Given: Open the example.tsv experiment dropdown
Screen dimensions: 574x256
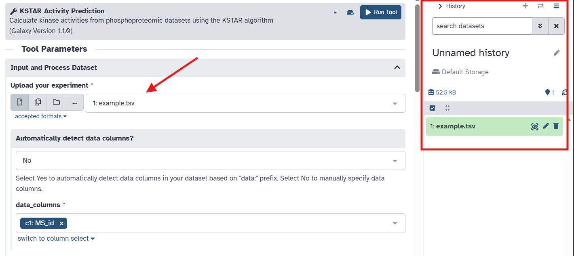Looking at the screenshot, I should (x=245, y=103).
